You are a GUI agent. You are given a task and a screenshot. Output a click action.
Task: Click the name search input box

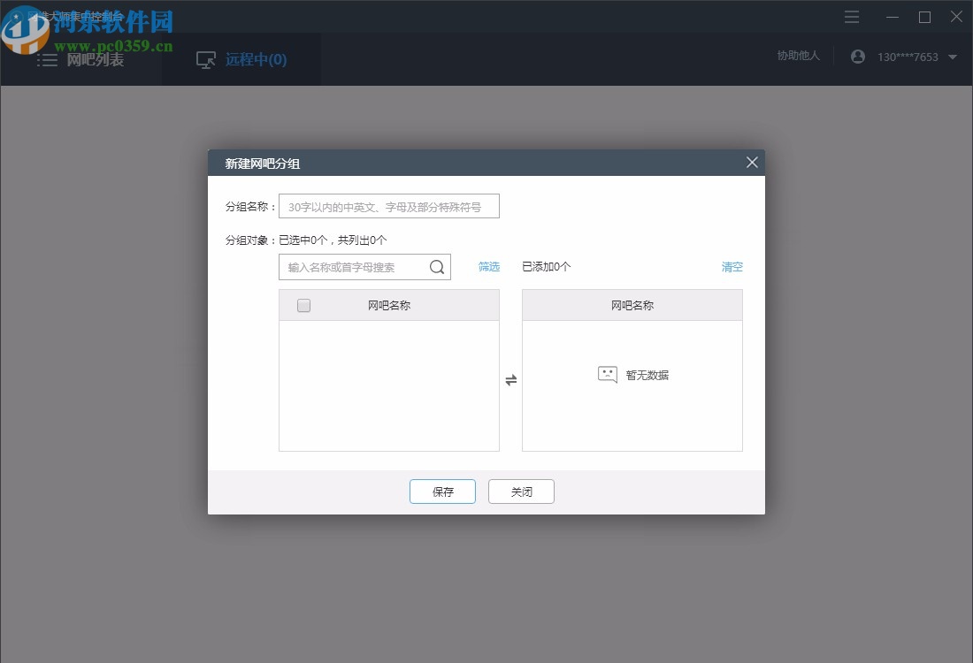click(354, 266)
